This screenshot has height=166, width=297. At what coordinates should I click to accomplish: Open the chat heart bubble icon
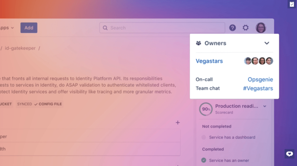click(289, 154)
